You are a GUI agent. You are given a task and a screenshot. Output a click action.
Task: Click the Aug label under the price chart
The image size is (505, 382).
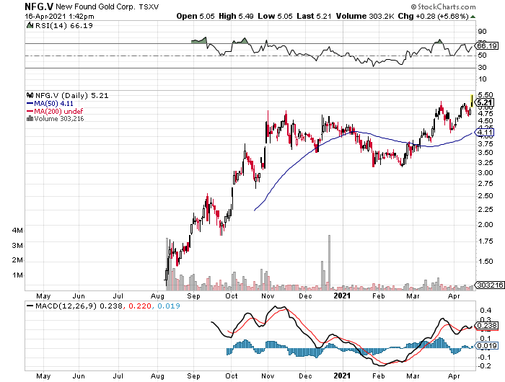tap(157, 296)
